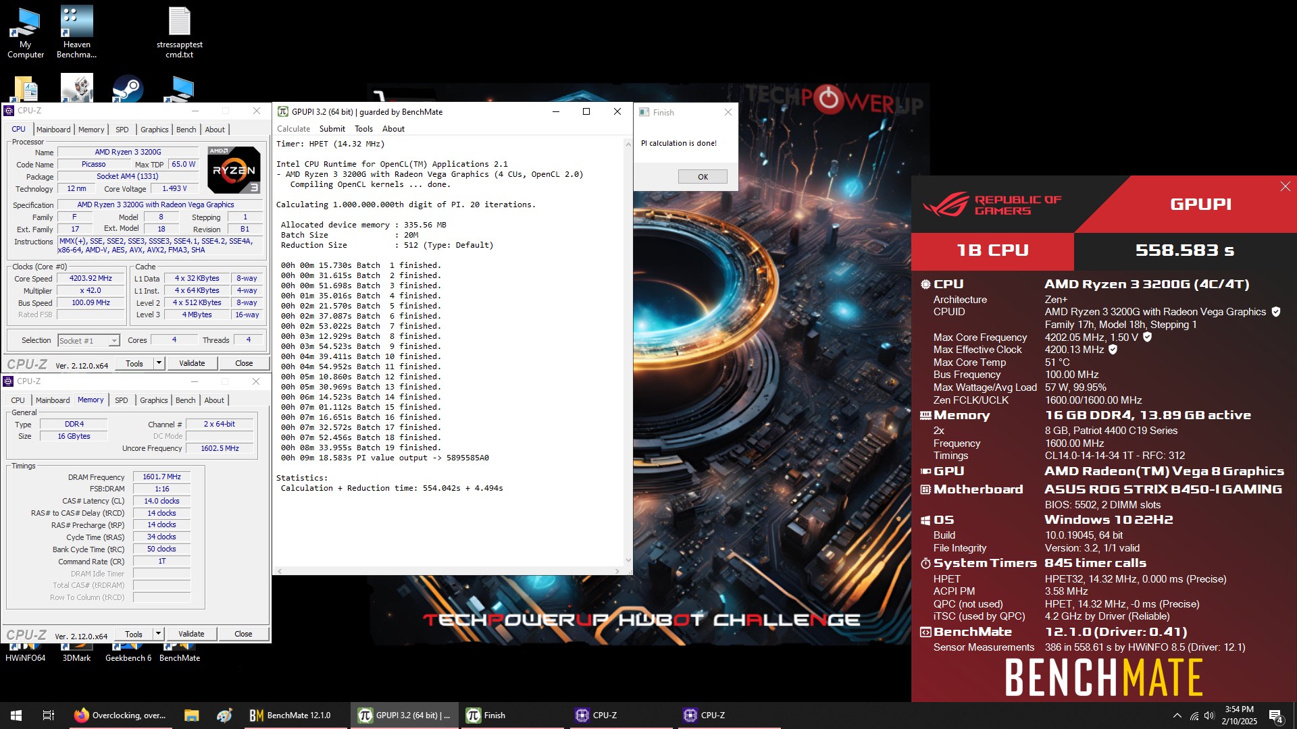
Task: Click the BenchMate desktop shortcut
Action: click(180, 653)
